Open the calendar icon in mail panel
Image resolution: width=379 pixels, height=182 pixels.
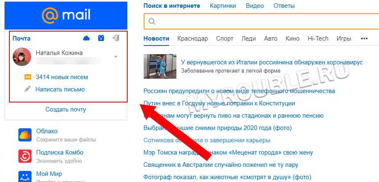click(x=101, y=39)
